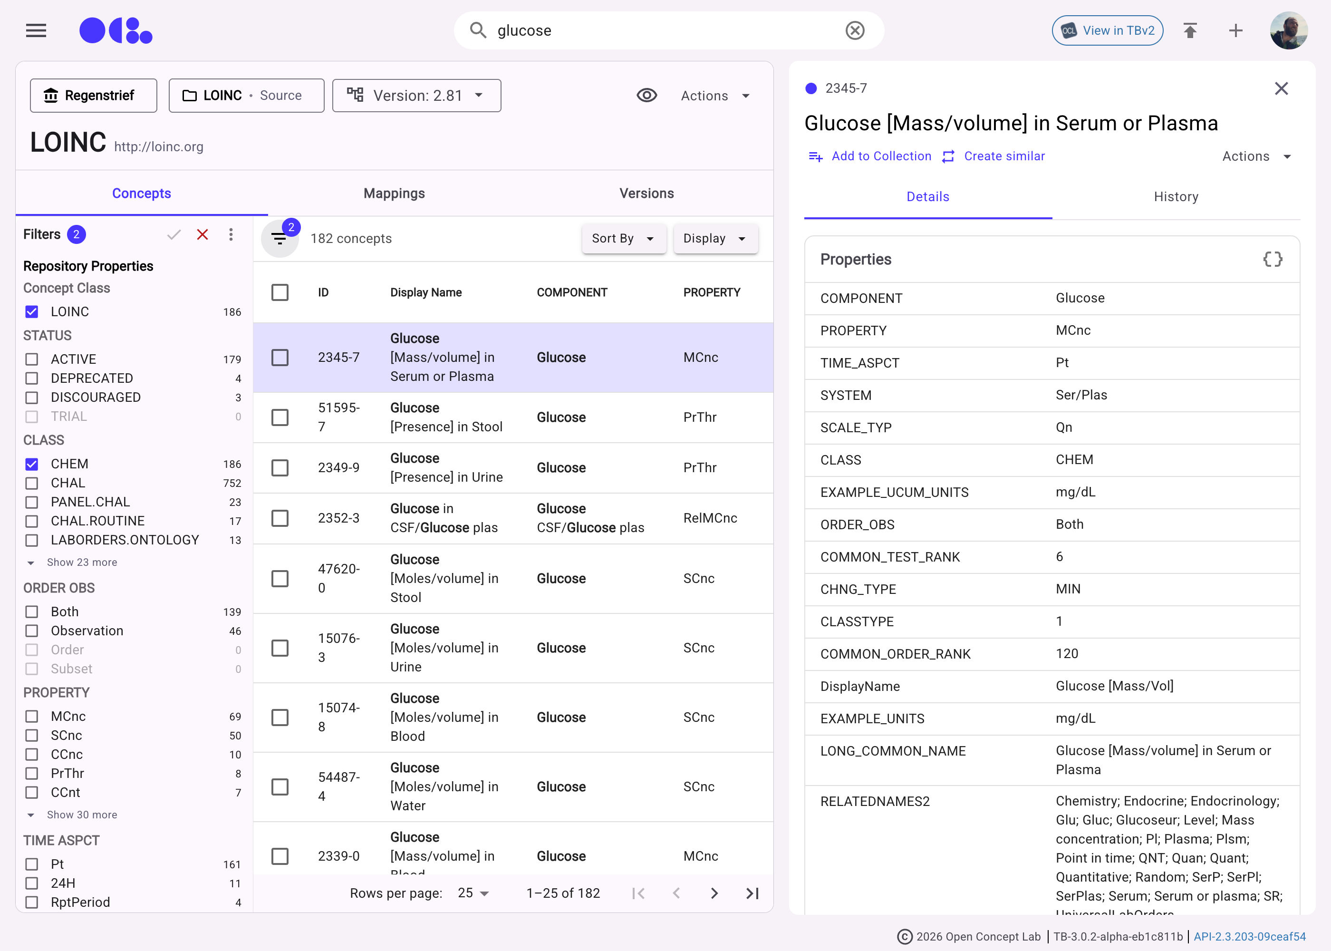This screenshot has width=1331, height=951.
Task: Close the 2345-7 concept details panel
Action: (x=1281, y=88)
